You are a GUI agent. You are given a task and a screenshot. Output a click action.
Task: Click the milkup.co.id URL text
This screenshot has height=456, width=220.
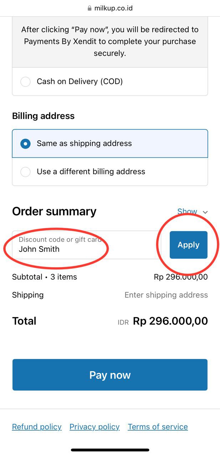(x=113, y=8)
